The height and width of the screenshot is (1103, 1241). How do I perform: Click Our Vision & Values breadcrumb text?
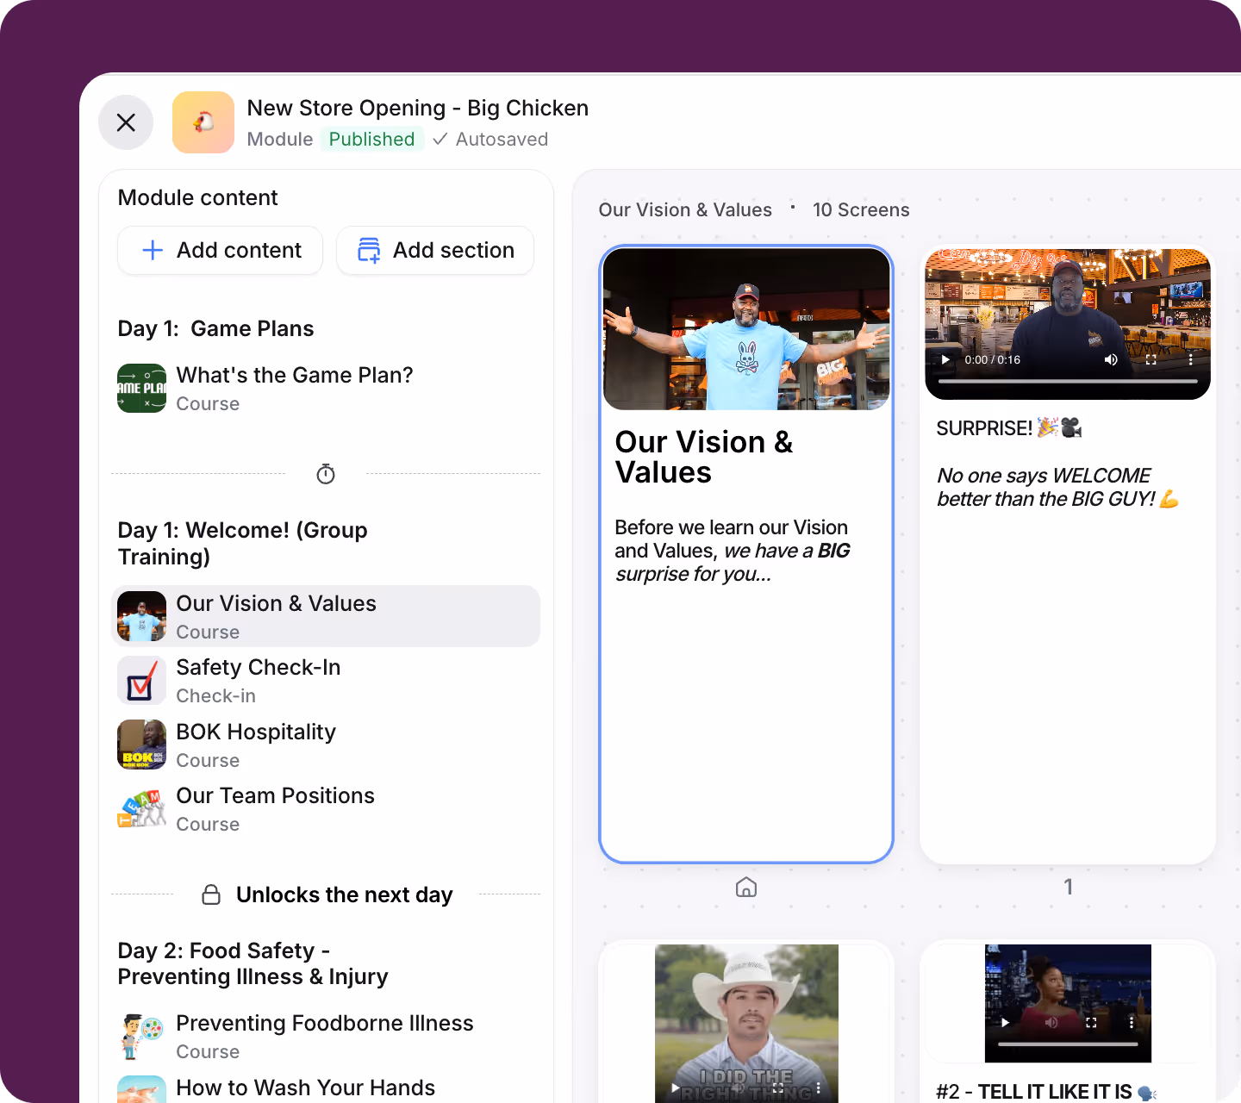[x=685, y=209]
